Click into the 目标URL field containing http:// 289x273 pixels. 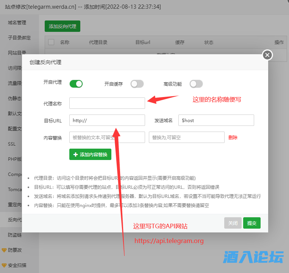107,120
